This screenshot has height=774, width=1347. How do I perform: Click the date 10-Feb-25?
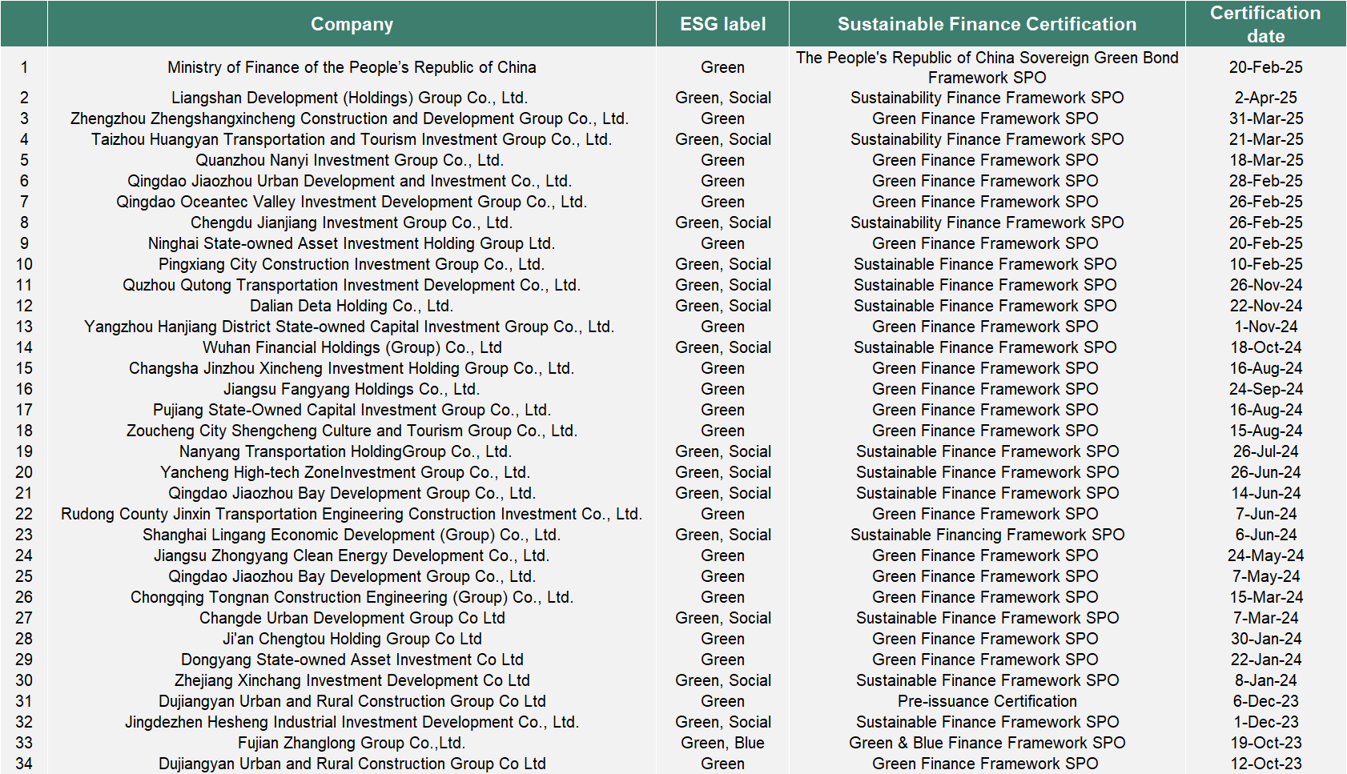pos(1265,264)
